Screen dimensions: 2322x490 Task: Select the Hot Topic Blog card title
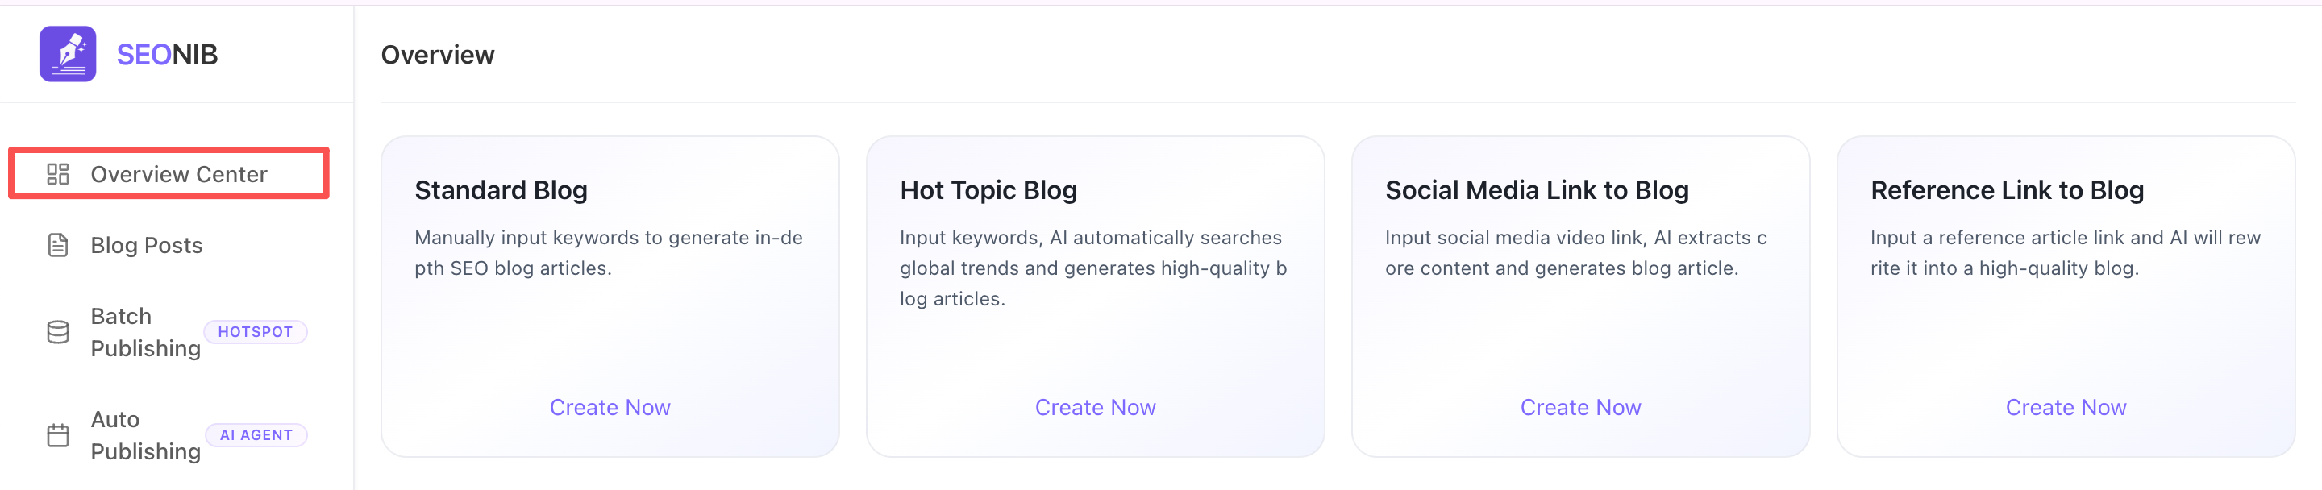(988, 190)
